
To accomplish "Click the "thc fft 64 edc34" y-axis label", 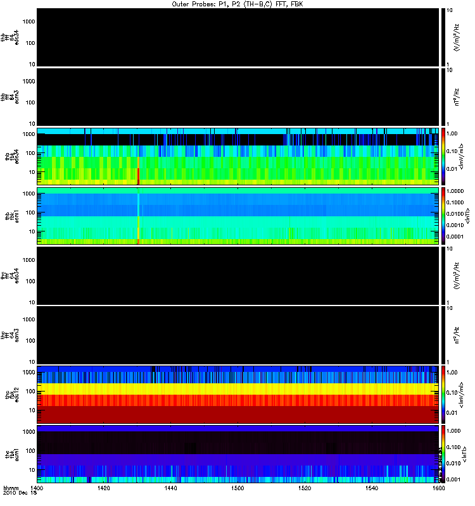I will pos(9,276).
